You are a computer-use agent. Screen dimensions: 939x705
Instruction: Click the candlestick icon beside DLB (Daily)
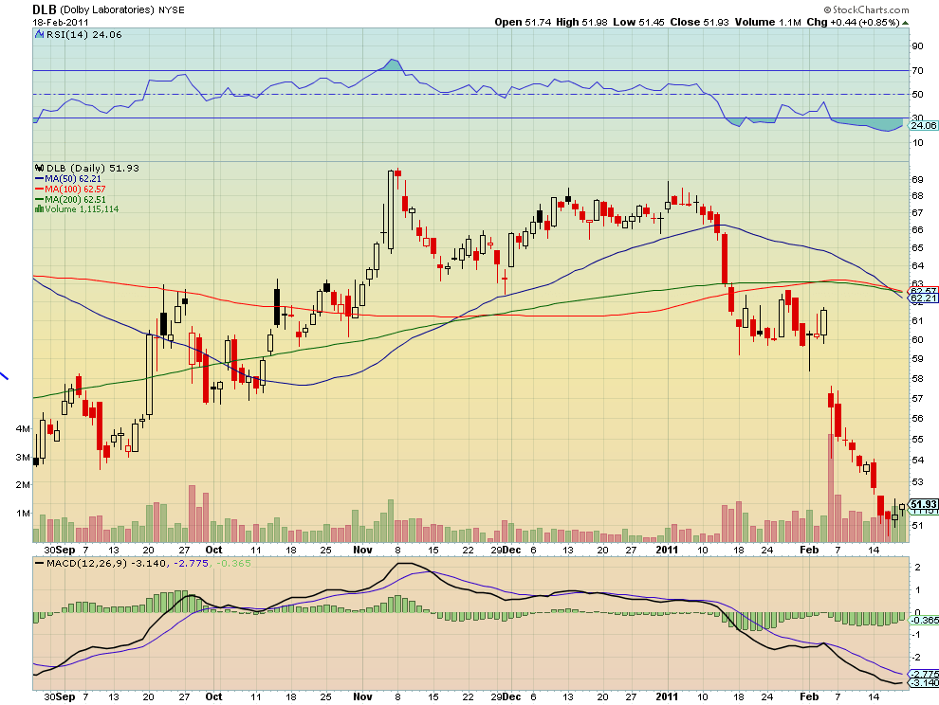tap(40, 168)
